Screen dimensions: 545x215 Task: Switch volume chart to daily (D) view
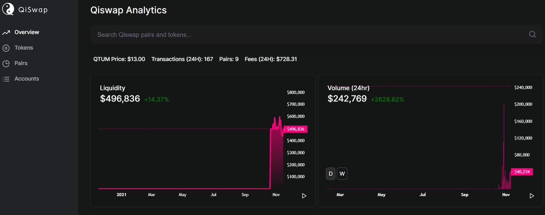331,174
